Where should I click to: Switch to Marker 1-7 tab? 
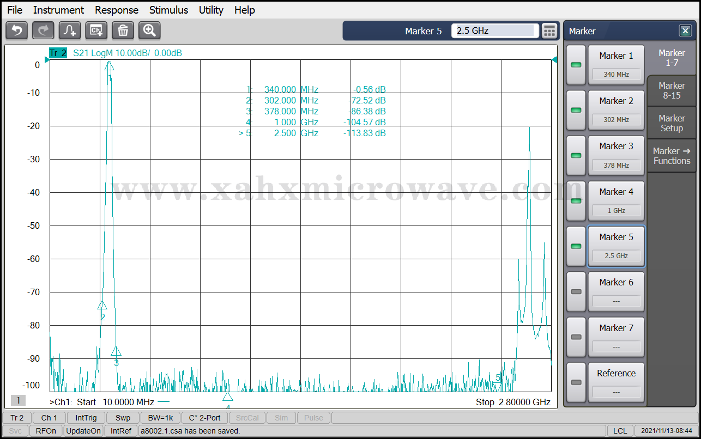(x=672, y=58)
